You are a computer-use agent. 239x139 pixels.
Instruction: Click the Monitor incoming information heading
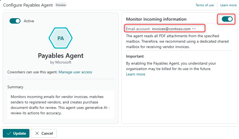(156, 19)
